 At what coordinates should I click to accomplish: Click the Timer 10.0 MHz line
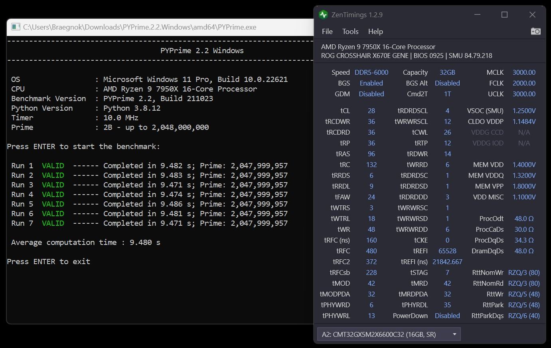pyautogui.click(x=75, y=117)
